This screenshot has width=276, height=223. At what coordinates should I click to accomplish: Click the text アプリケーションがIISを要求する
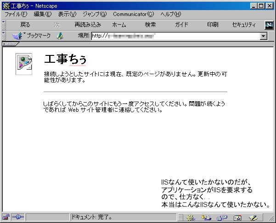click(207, 190)
